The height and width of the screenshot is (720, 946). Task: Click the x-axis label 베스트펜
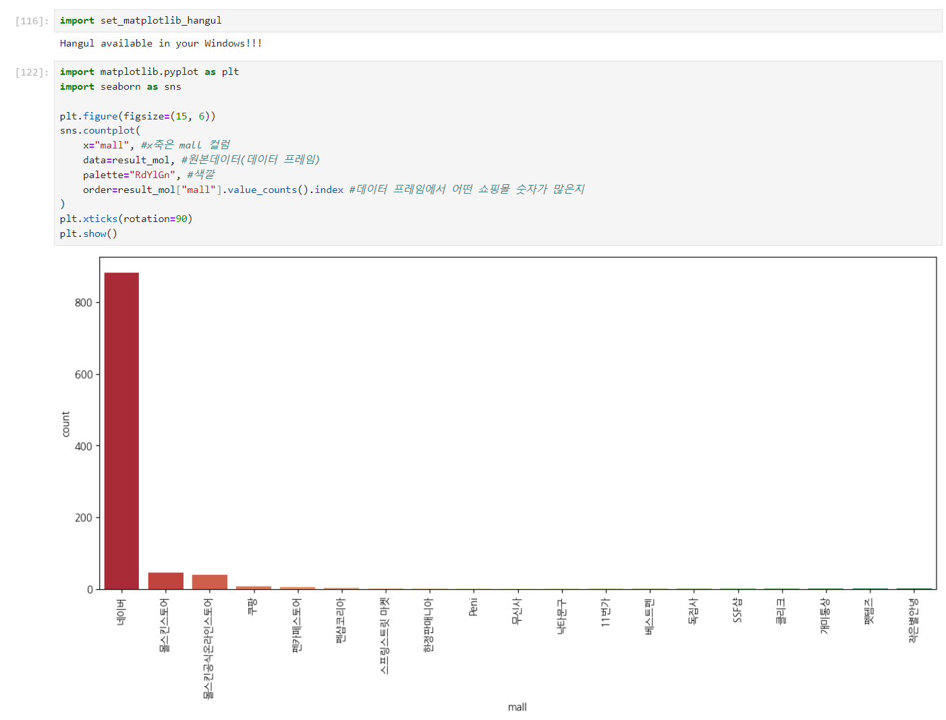(x=648, y=616)
